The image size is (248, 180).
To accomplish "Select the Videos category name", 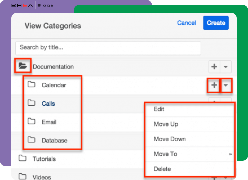I will click(42, 177).
